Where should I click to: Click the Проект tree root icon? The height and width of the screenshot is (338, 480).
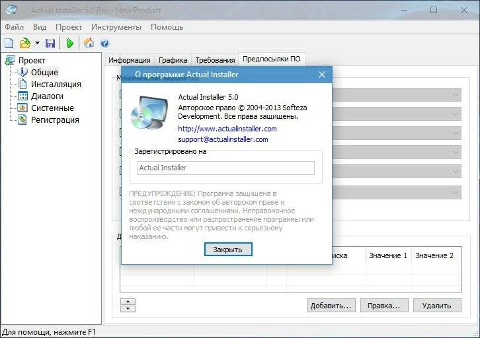point(10,60)
